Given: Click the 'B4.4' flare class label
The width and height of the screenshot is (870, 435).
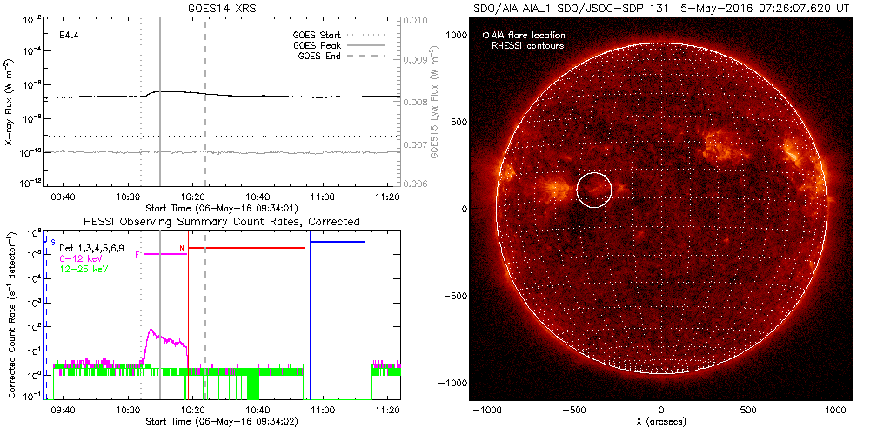Looking at the screenshot, I should [70, 36].
